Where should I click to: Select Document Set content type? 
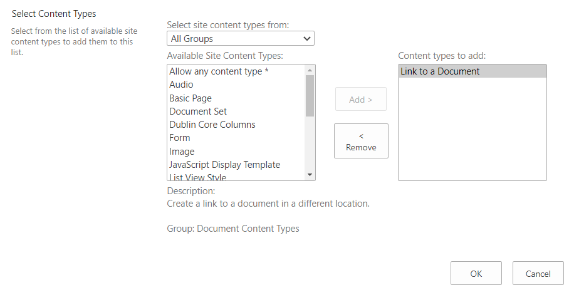pyautogui.click(x=198, y=111)
